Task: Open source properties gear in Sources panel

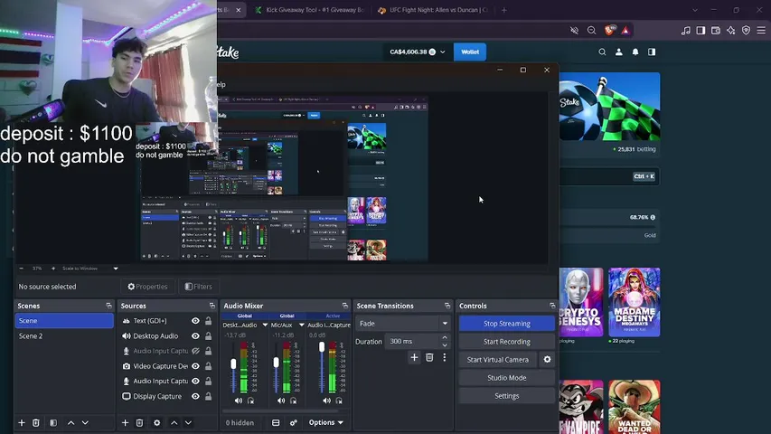Action: point(157,422)
